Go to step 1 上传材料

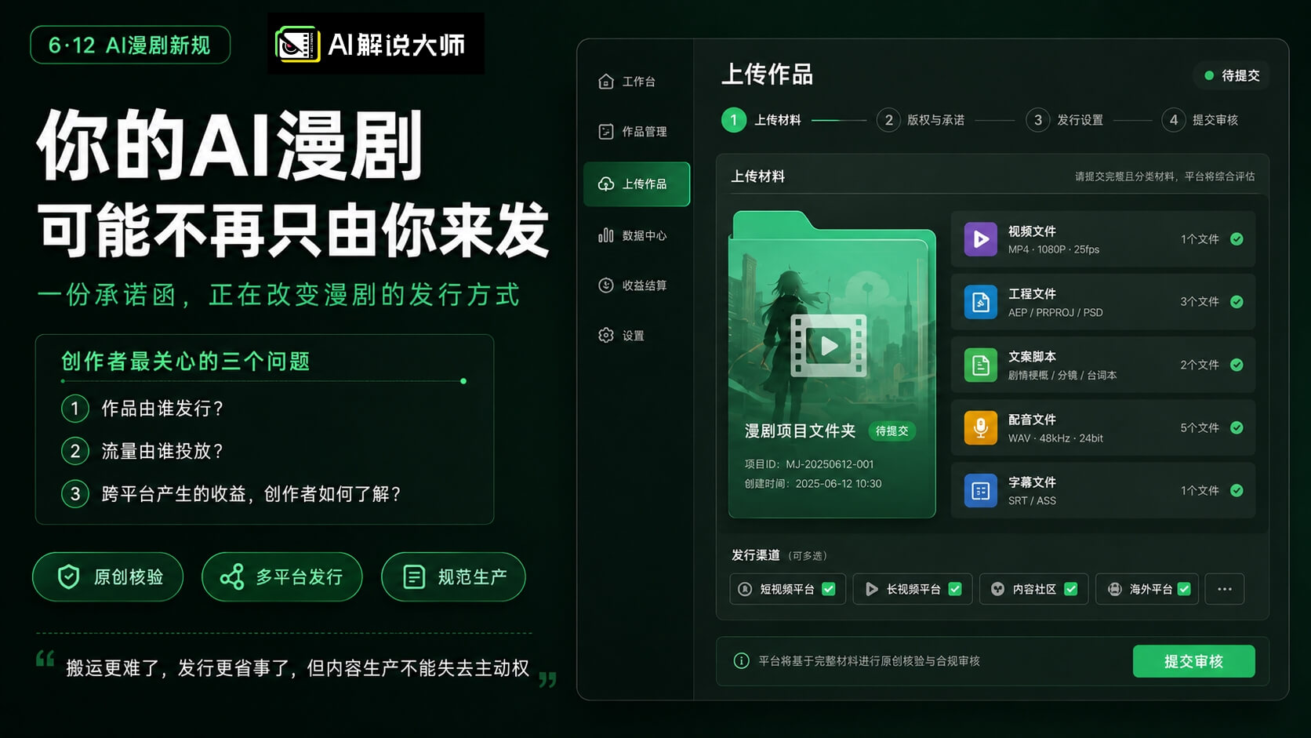coord(761,120)
